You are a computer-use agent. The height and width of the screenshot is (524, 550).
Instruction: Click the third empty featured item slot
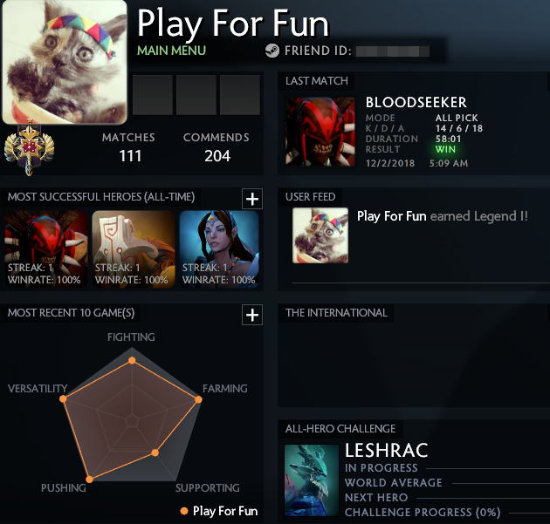(x=240, y=94)
